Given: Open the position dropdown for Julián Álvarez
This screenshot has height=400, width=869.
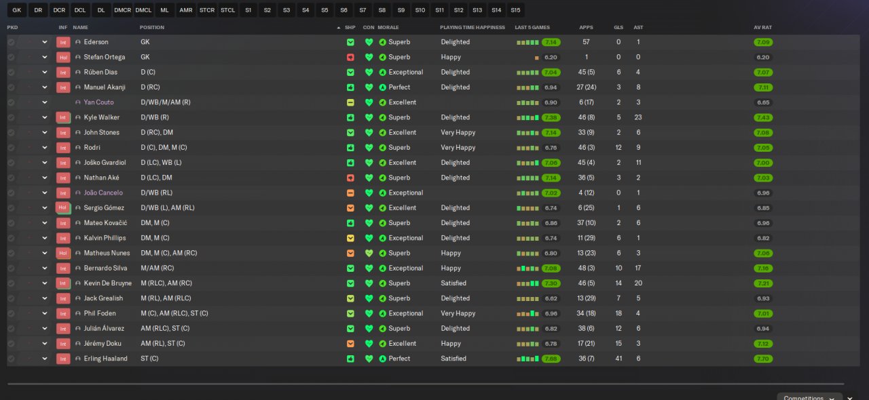Looking at the screenshot, I should pyautogui.click(x=45, y=329).
